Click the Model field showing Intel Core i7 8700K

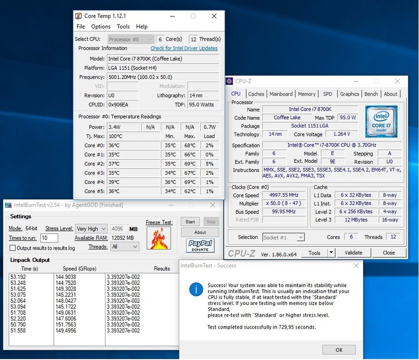click(x=163, y=59)
